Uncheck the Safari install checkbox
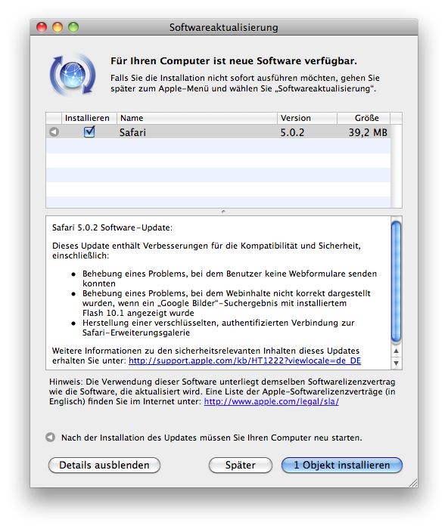 (89, 131)
